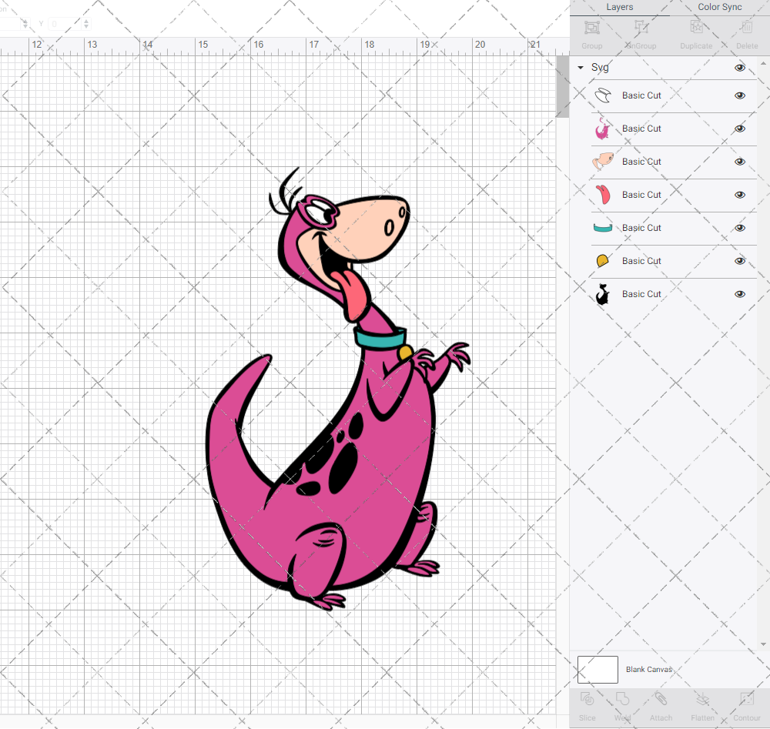770x729 pixels.
Task: Hide the pink body Basic Cut layer
Action: (740, 129)
